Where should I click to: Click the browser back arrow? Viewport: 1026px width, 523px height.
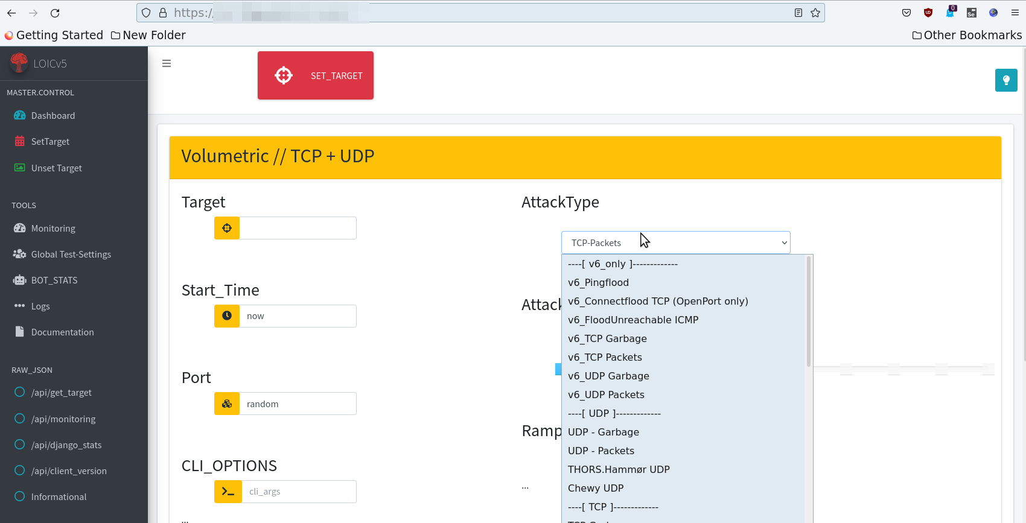coord(11,13)
